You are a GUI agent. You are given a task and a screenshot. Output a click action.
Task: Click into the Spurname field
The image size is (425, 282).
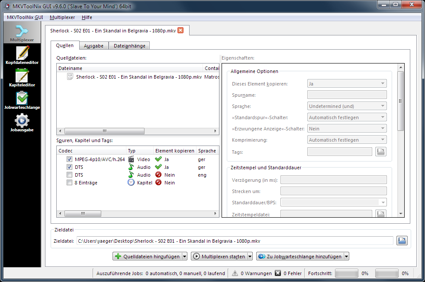(x=347, y=95)
